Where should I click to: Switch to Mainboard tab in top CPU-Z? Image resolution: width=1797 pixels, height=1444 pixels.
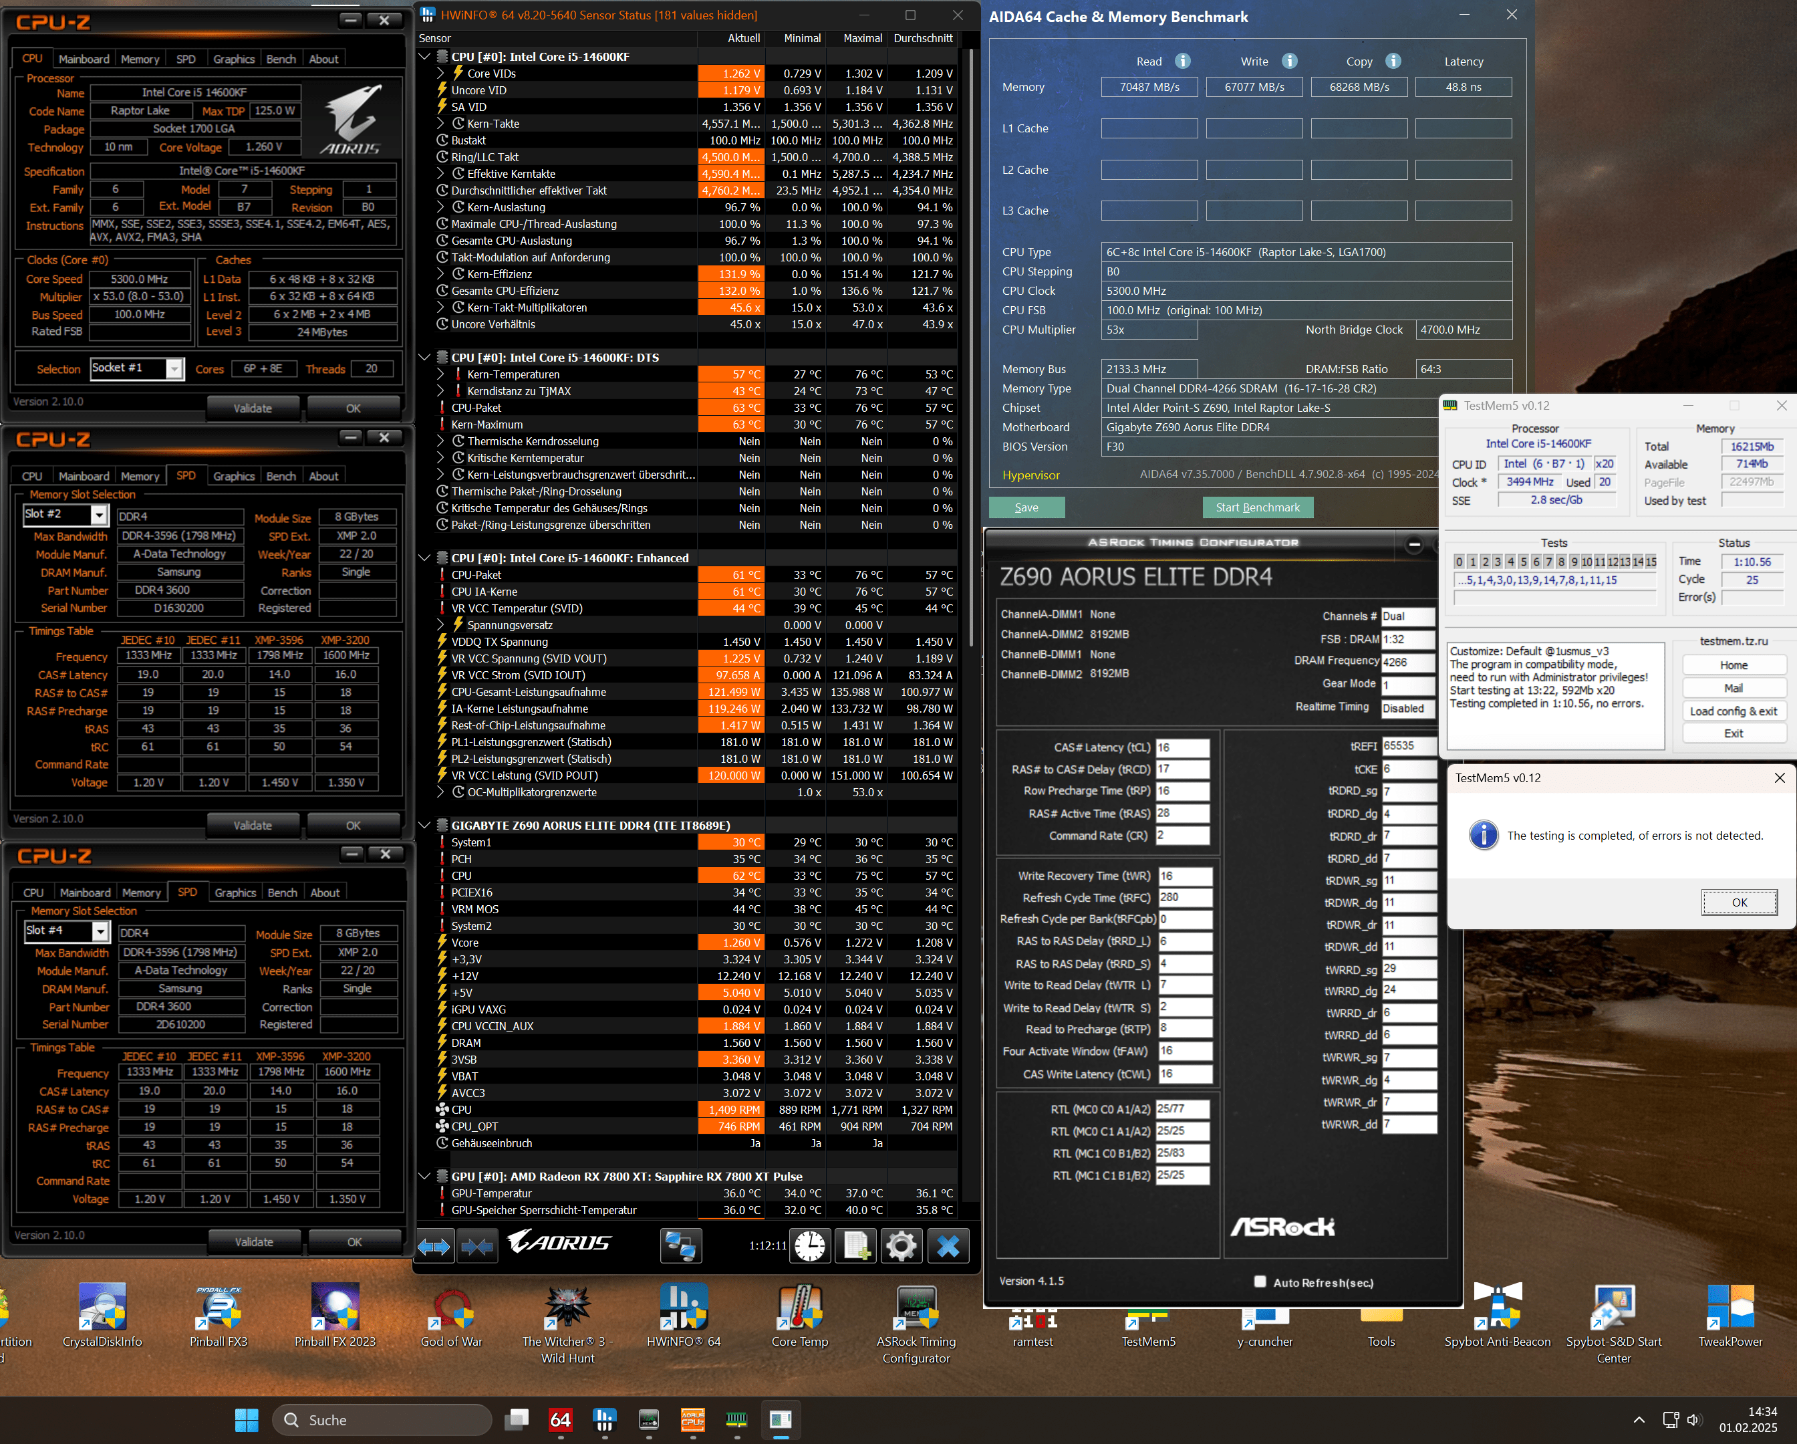click(84, 59)
